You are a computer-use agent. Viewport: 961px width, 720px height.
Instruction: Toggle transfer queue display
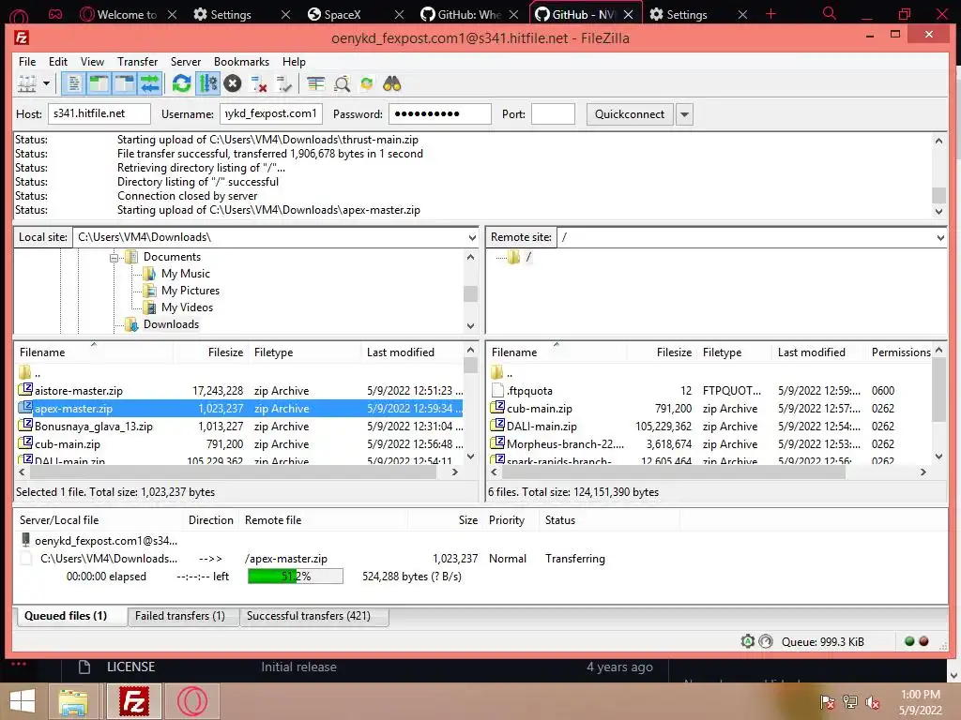click(150, 83)
